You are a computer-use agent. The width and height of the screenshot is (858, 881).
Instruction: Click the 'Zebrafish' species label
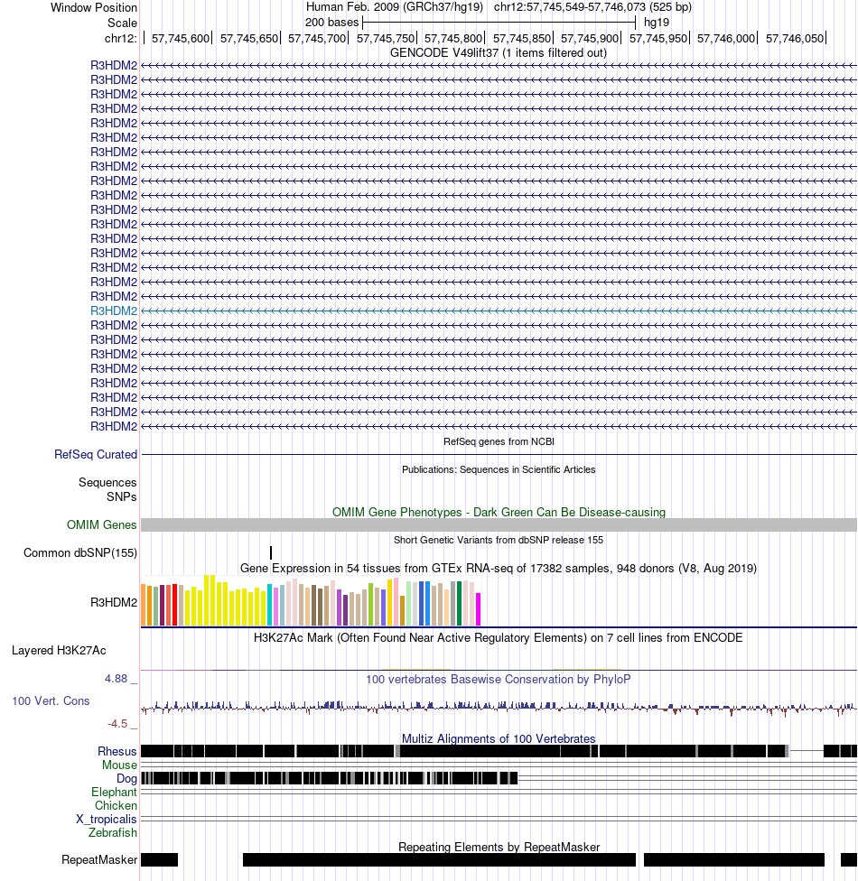pyautogui.click(x=113, y=832)
